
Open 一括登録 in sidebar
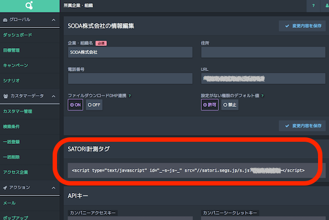pyautogui.click(x=12, y=142)
